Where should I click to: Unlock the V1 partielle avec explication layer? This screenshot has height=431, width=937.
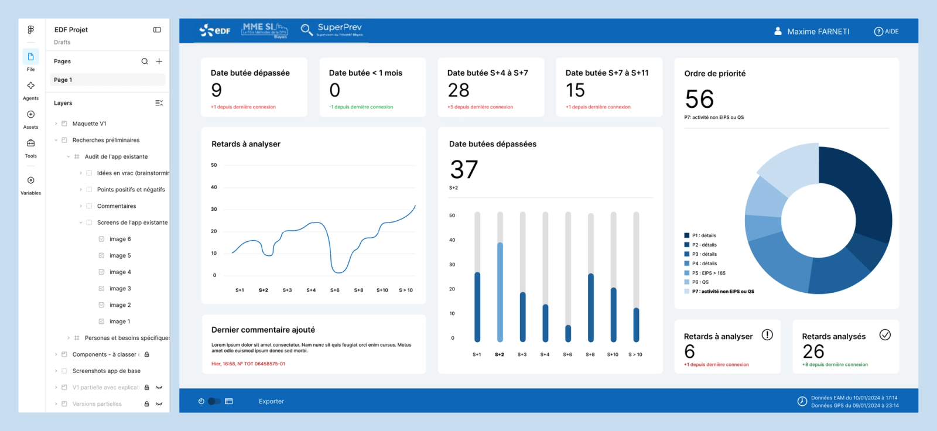coord(147,387)
